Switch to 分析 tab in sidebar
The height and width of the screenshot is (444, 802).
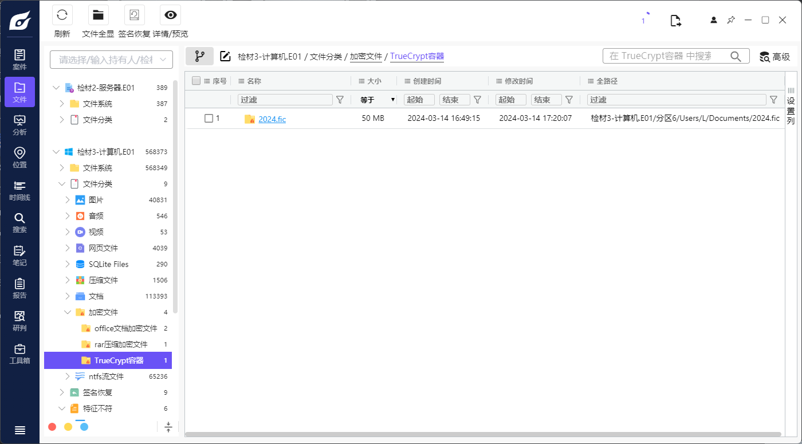coord(19,125)
